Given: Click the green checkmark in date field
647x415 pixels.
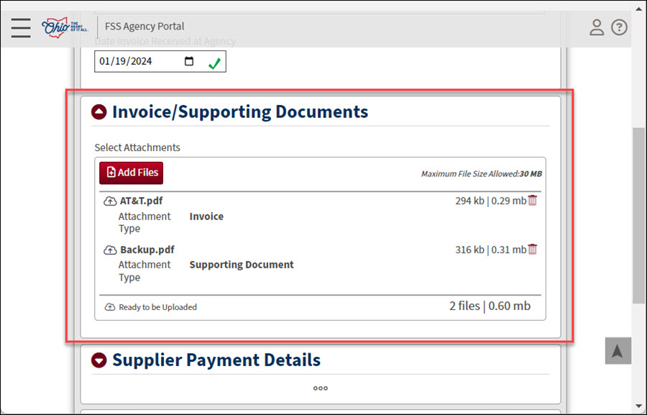Looking at the screenshot, I should coord(214,63).
